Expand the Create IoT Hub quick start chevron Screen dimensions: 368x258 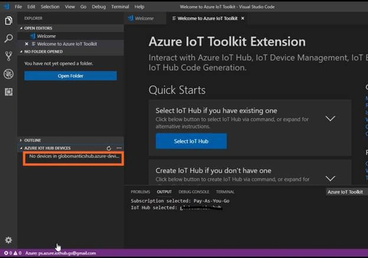[330, 178]
